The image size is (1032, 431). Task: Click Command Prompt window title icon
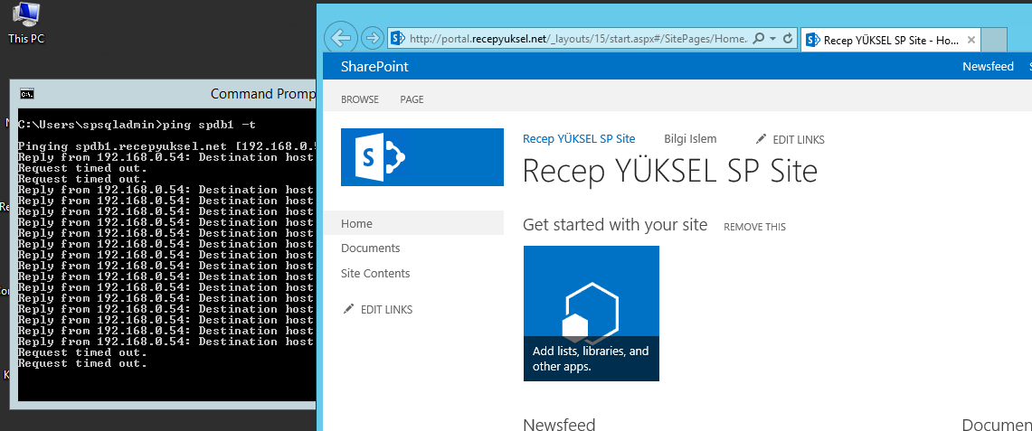coord(27,94)
